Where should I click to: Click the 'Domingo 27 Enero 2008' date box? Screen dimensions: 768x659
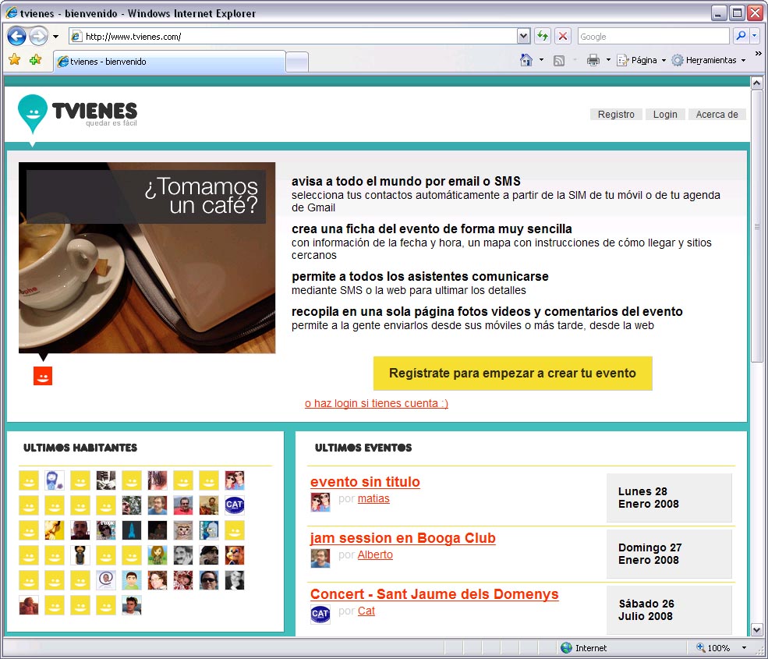[x=669, y=554]
